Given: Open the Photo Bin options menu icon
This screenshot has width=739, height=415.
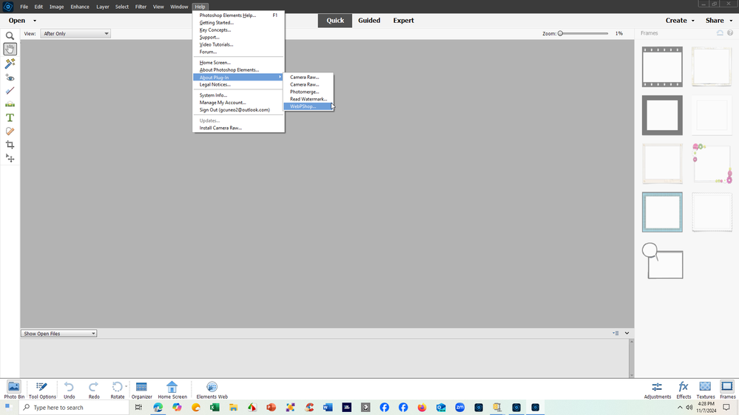Looking at the screenshot, I should coord(615,333).
